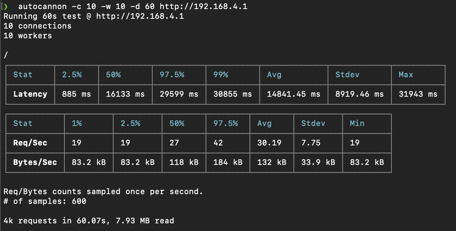
Task: Click the 14841.45 ms average latency value
Action: point(294,94)
